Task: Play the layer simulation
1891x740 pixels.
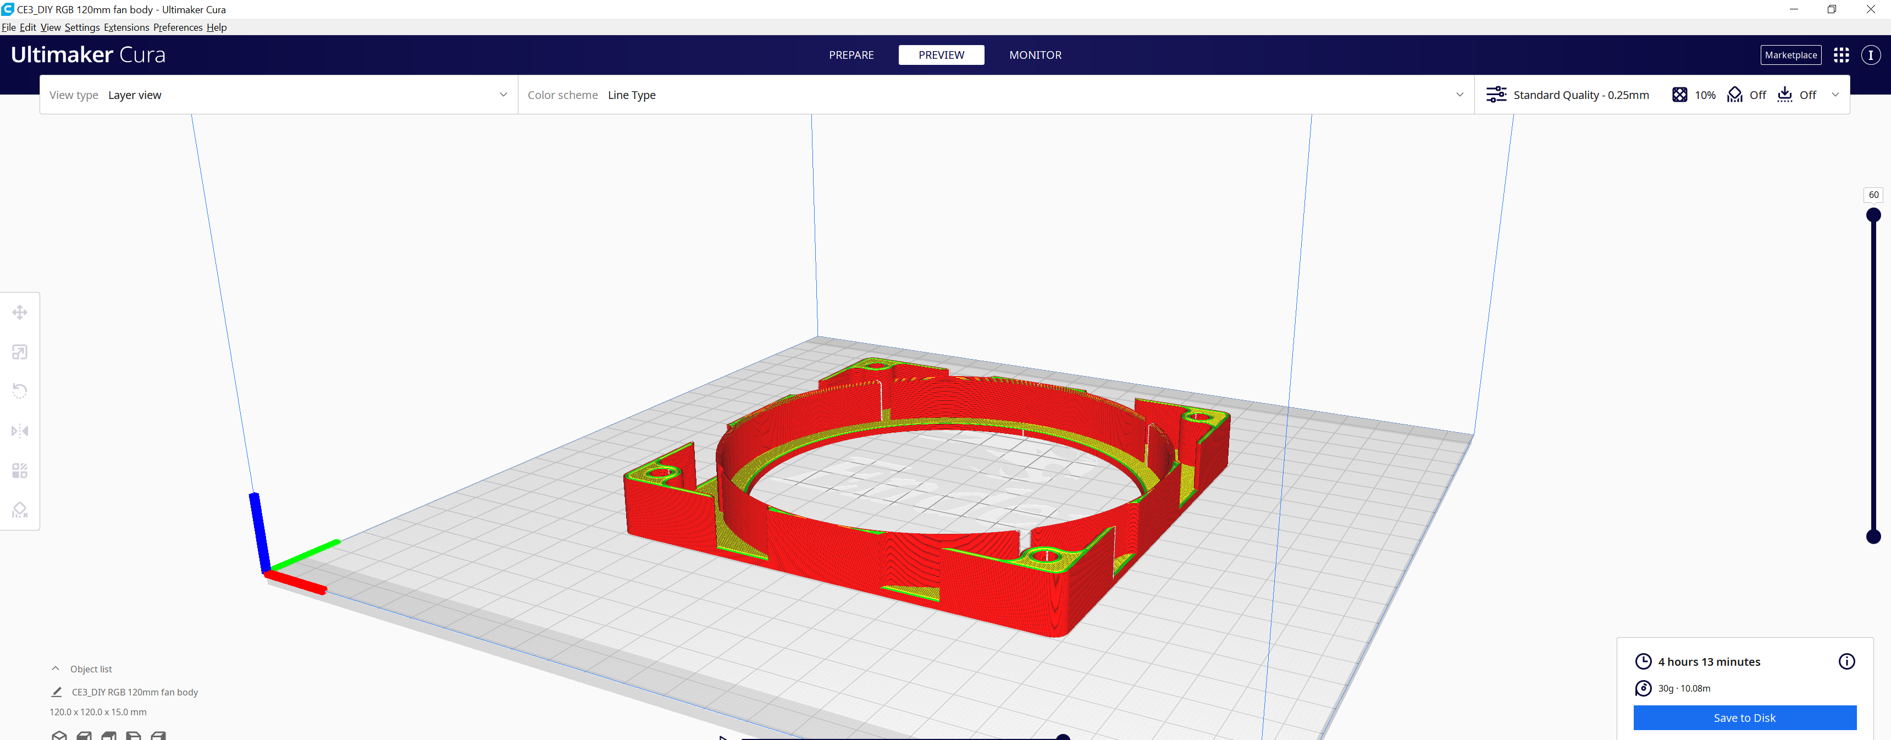Action: (x=723, y=737)
